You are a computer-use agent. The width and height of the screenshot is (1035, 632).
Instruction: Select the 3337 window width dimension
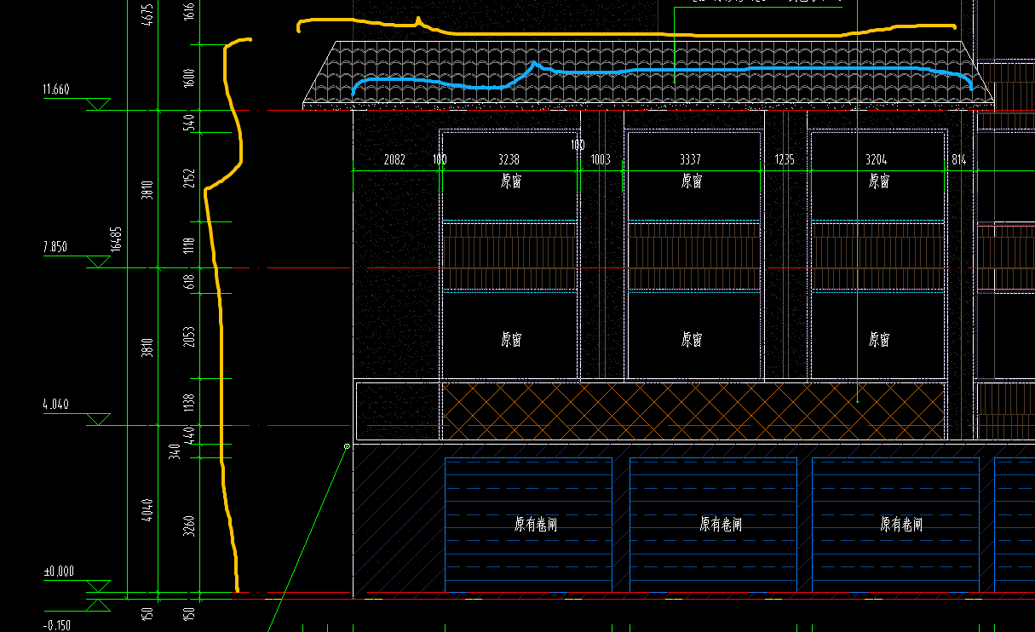691,159
